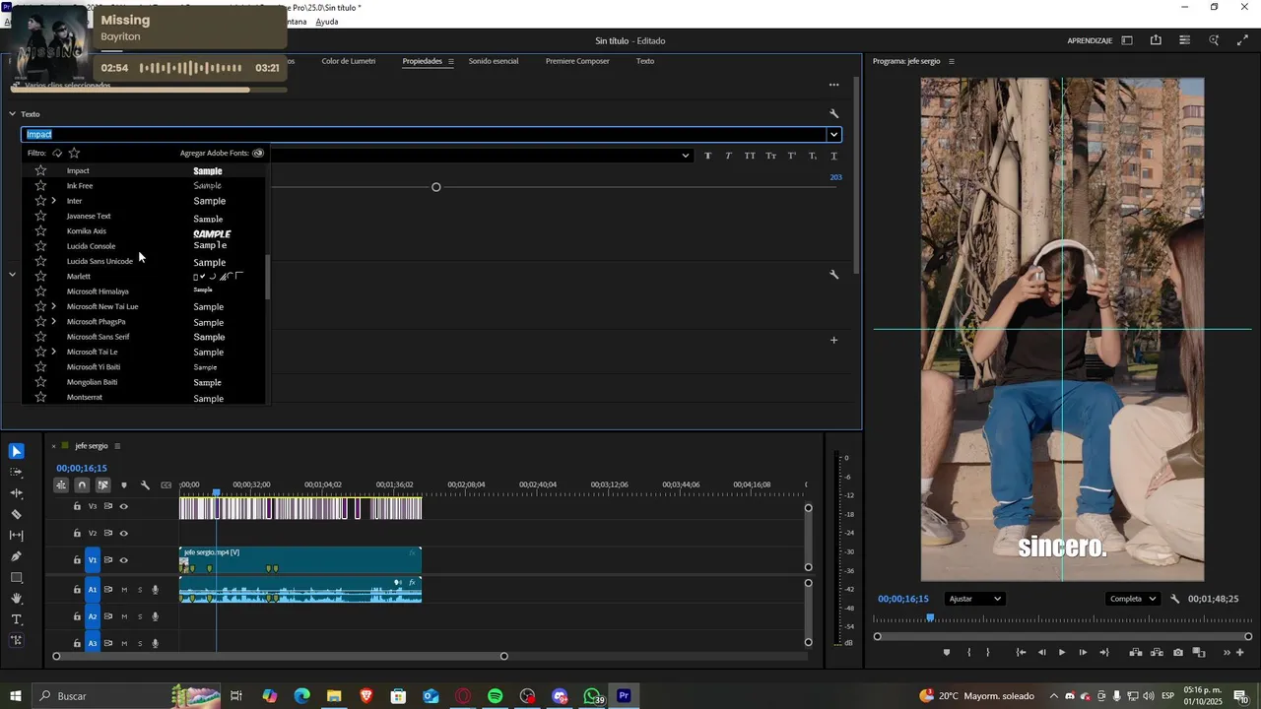Open the Quick Export share icon

coord(1156,40)
